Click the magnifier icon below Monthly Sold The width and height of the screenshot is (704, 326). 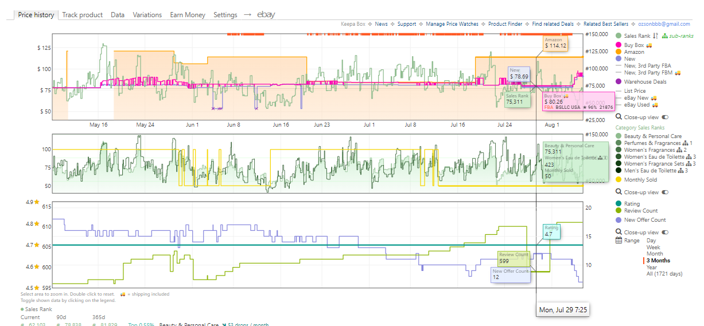click(x=619, y=193)
